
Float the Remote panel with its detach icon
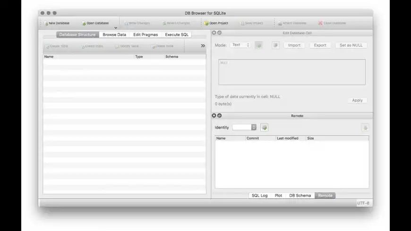click(x=219, y=115)
